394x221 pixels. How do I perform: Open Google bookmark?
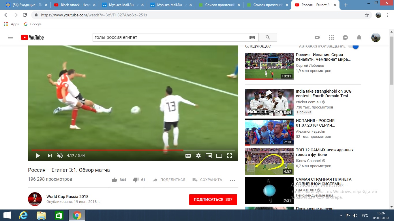tap(33, 24)
